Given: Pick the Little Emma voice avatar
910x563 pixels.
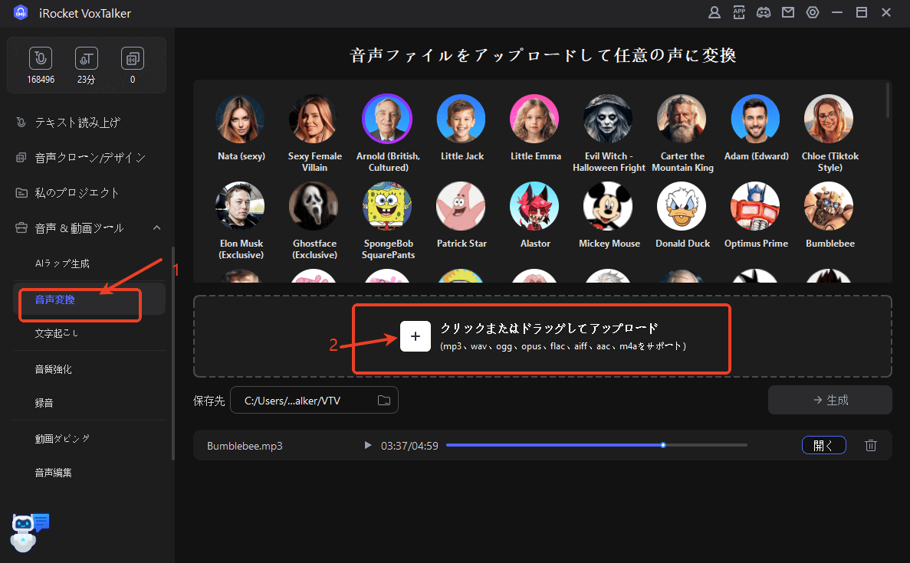Looking at the screenshot, I should pos(534,119).
